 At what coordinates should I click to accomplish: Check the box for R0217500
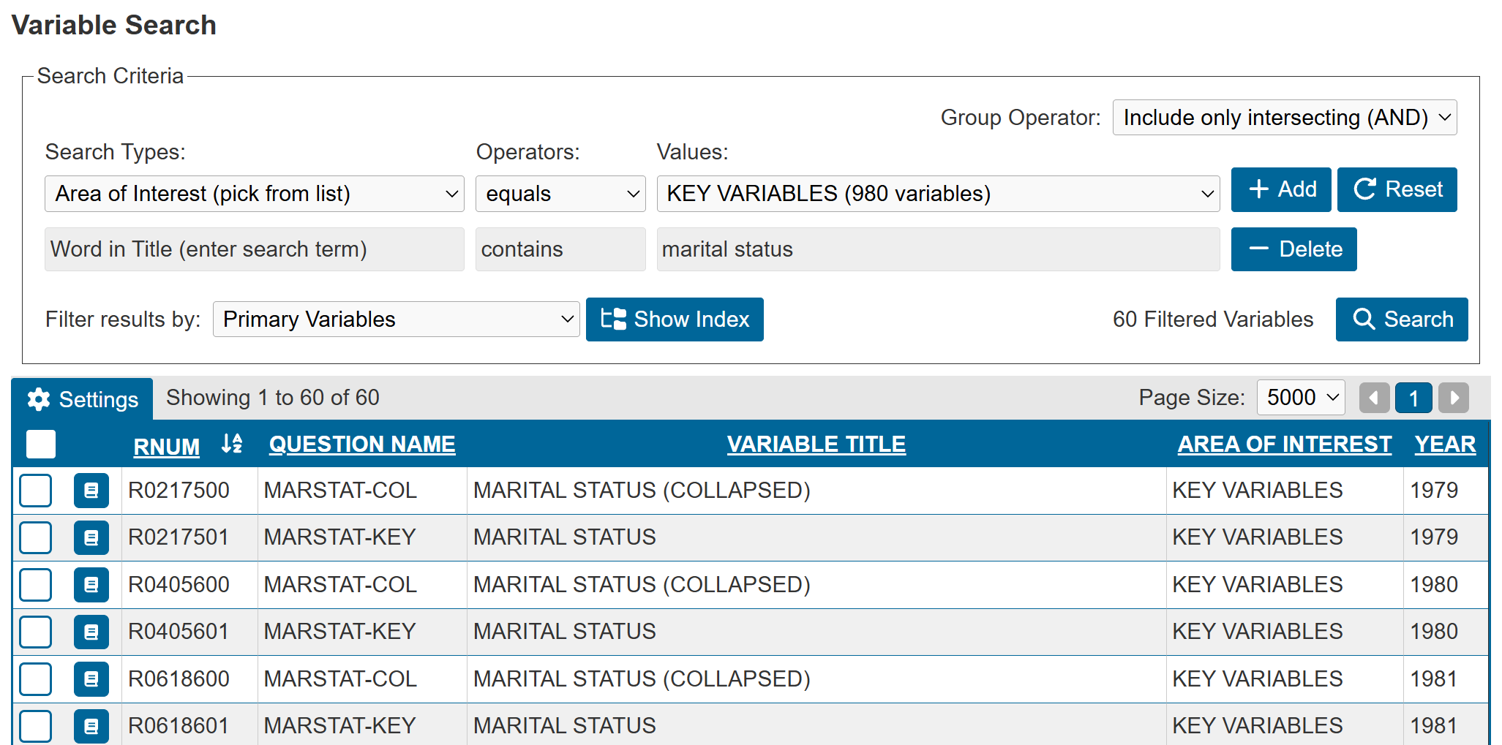(x=36, y=491)
